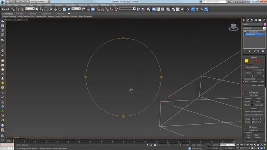267x150 pixels.
Task: Click the Break vertices button
Action: pyautogui.click(x=259, y=98)
